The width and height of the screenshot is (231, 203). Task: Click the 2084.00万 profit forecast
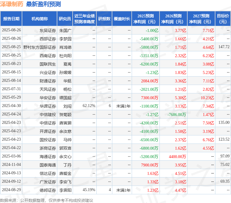pos(150,81)
